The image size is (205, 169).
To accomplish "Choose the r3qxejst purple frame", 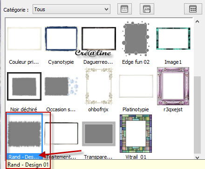I will coord(173,86).
